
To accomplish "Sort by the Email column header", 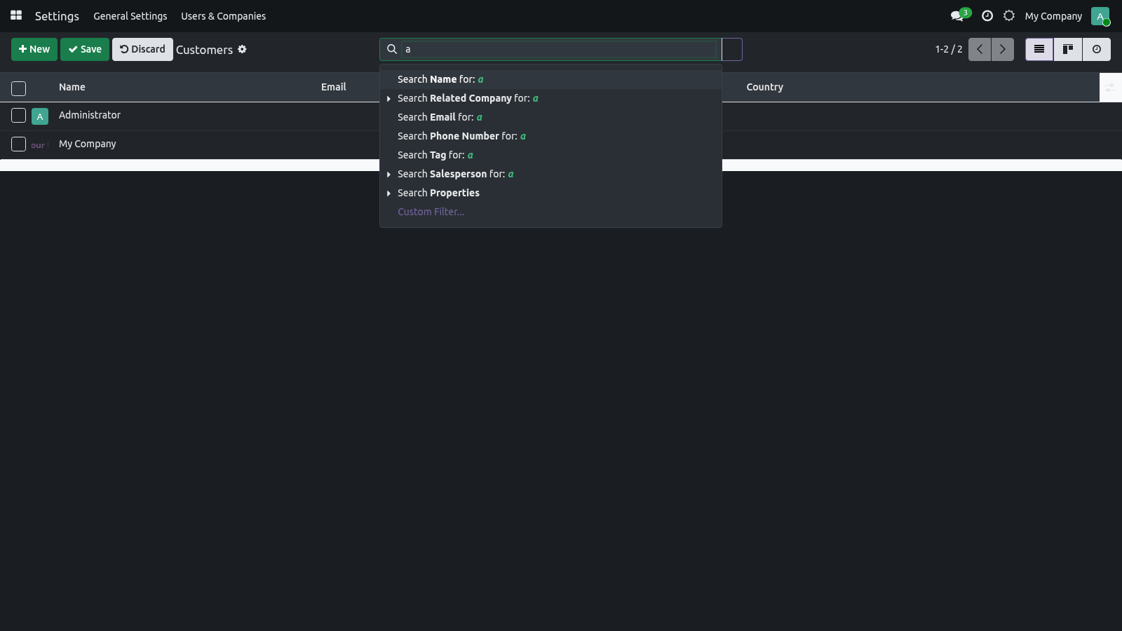I will pos(334,87).
